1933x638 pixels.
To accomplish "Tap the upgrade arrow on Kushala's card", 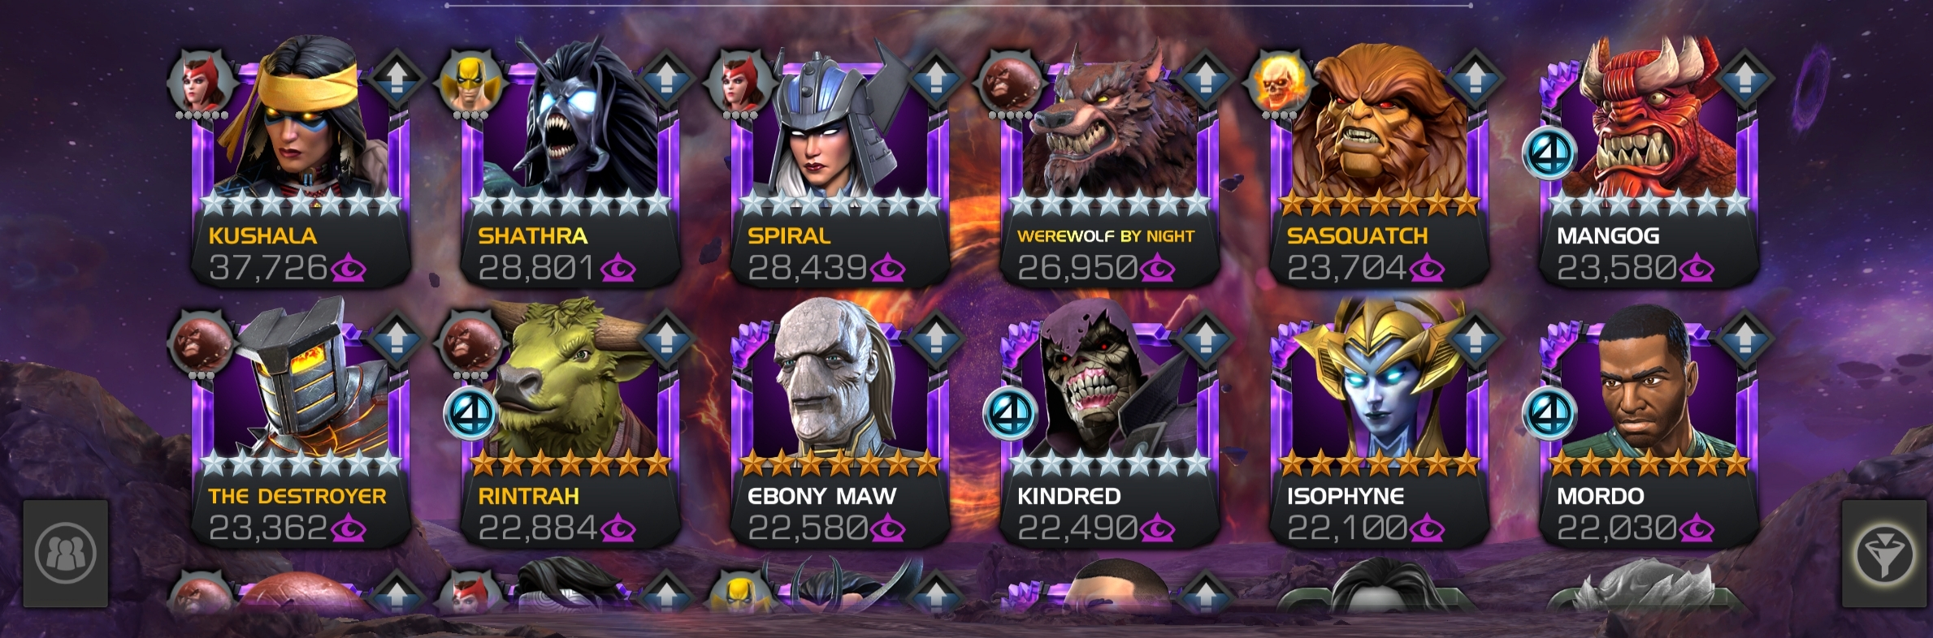I will click(395, 79).
